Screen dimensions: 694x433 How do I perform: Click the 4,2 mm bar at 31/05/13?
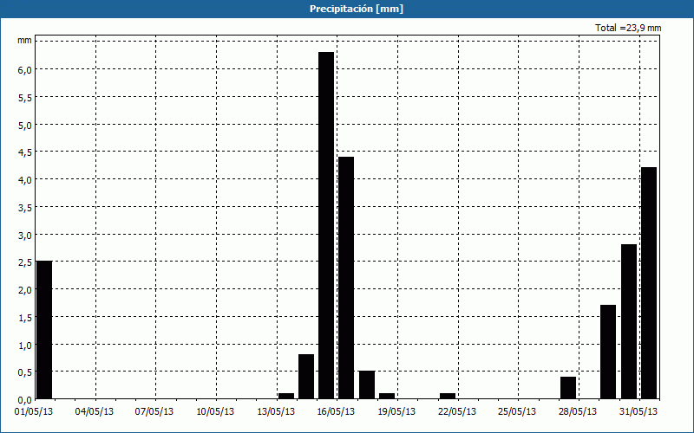(649, 283)
